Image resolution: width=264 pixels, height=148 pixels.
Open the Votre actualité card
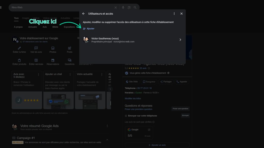click(x=90, y=90)
